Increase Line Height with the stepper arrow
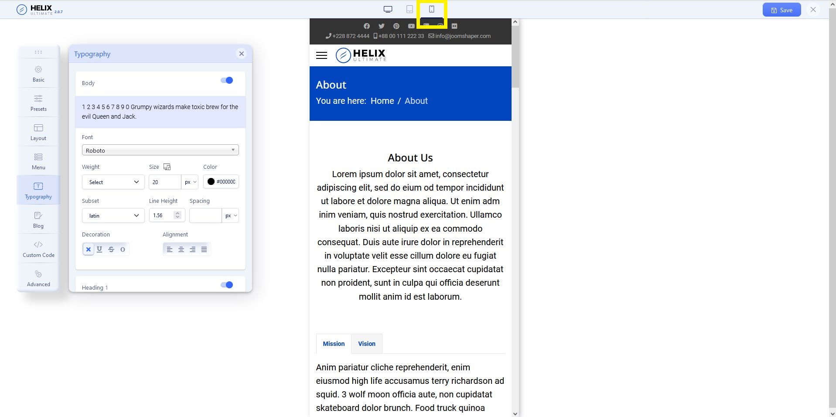 (177, 213)
